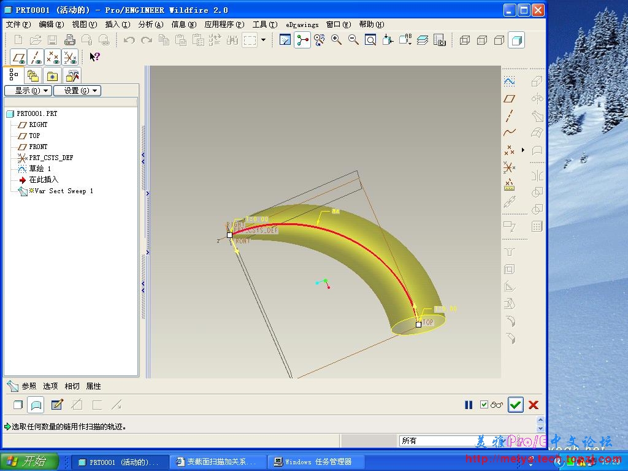Open the Layers icon in the toolbar
The width and height of the screenshot is (628, 471).
(x=423, y=40)
